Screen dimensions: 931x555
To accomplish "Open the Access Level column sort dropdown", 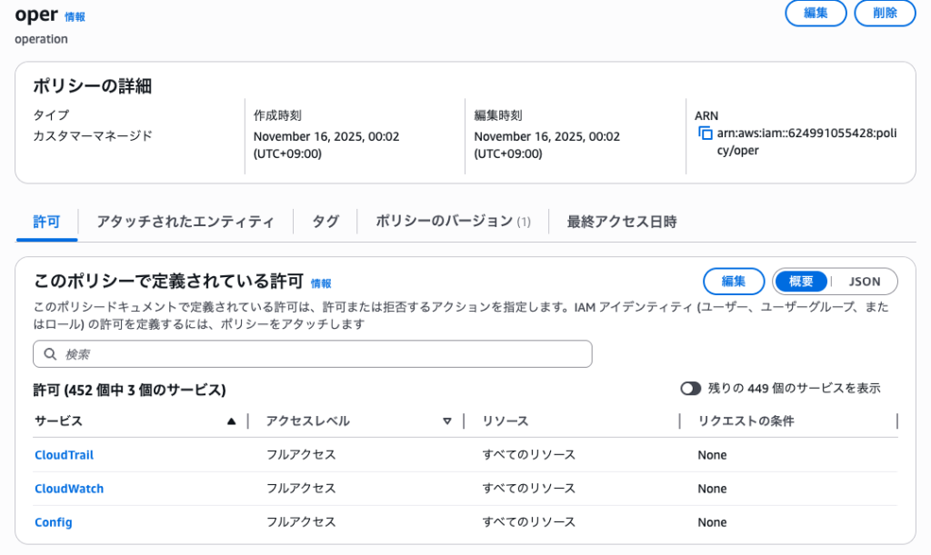I will (x=446, y=421).
